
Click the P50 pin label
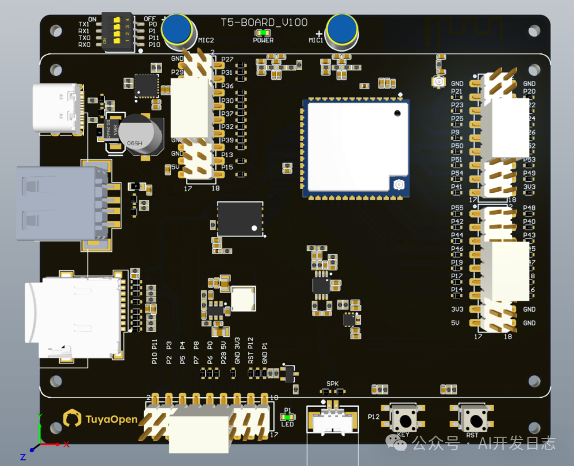(x=457, y=146)
